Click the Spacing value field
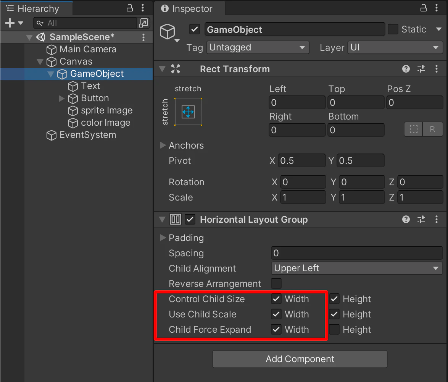 pos(357,253)
